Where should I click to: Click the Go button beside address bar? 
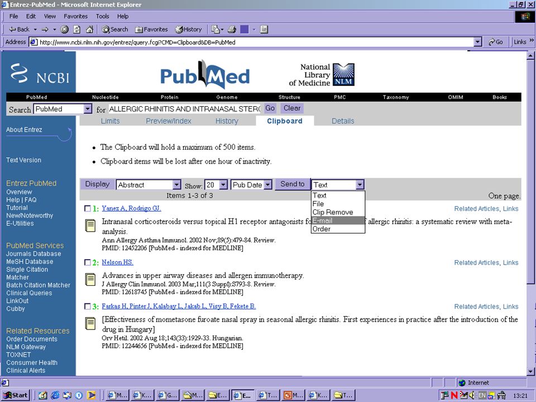pyautogui.click(x=496, y=42)
